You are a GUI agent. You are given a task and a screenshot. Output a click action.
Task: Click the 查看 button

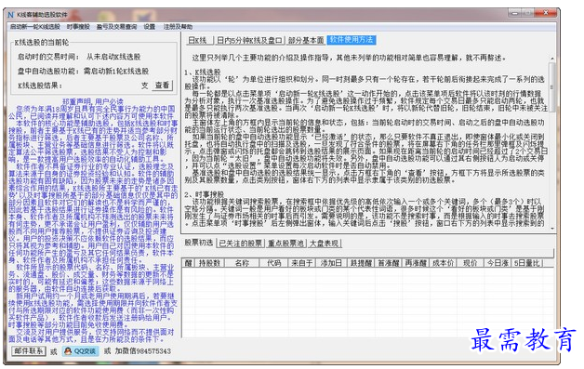click(x=162, y=86)
